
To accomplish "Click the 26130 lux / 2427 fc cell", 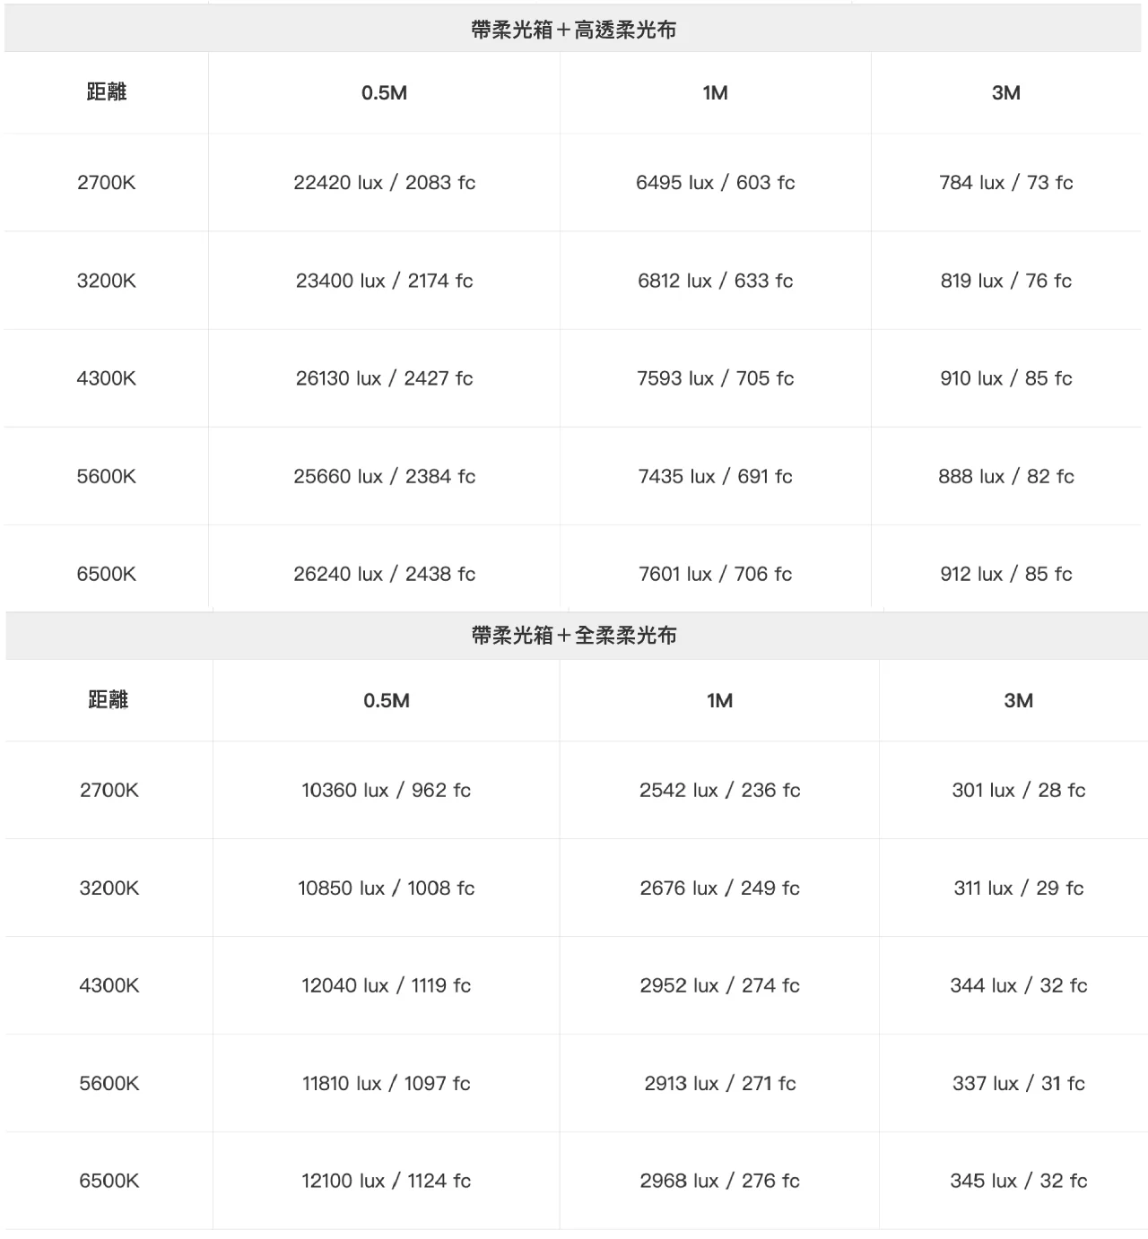I will tap(384, 378).
